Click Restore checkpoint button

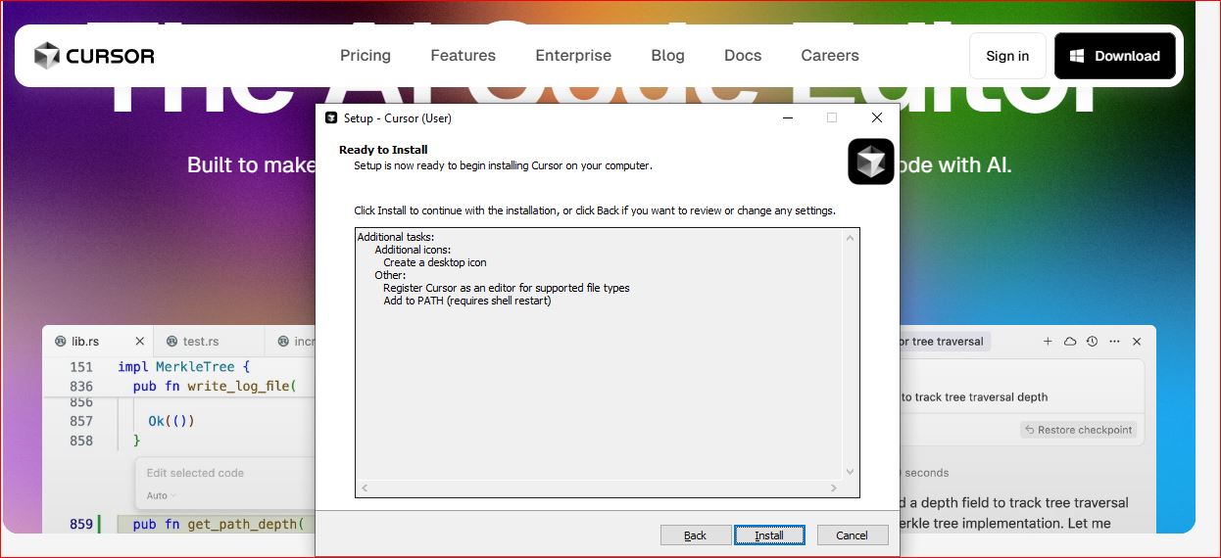coord(1078,430)
